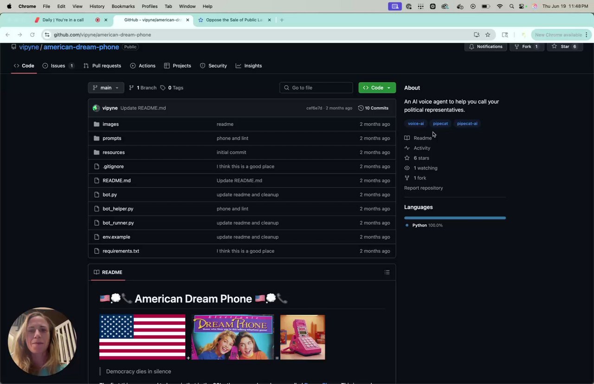Click the site info icon in address bar
The width and height of the screenshot is (594, 384).
(x=47, y=35)
